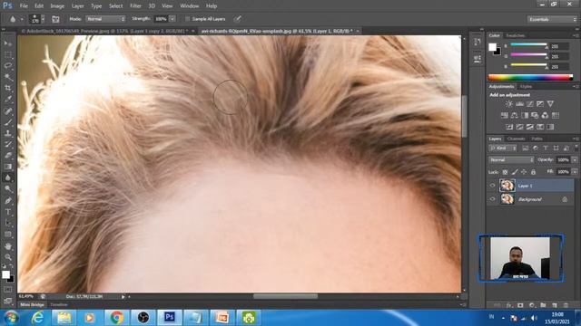Viewport: 581px width, 326px height.
Task: Select the Zoom tool
Action: tap(8, 257)
